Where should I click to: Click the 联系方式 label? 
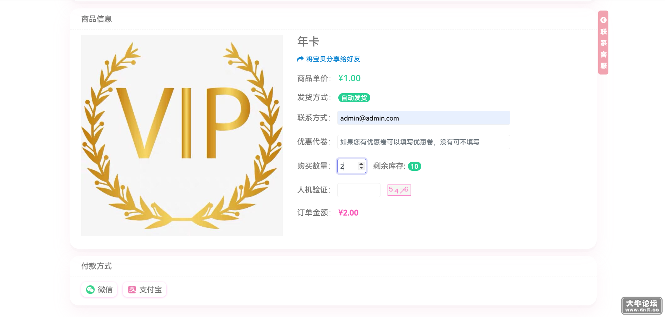point(314,118)
